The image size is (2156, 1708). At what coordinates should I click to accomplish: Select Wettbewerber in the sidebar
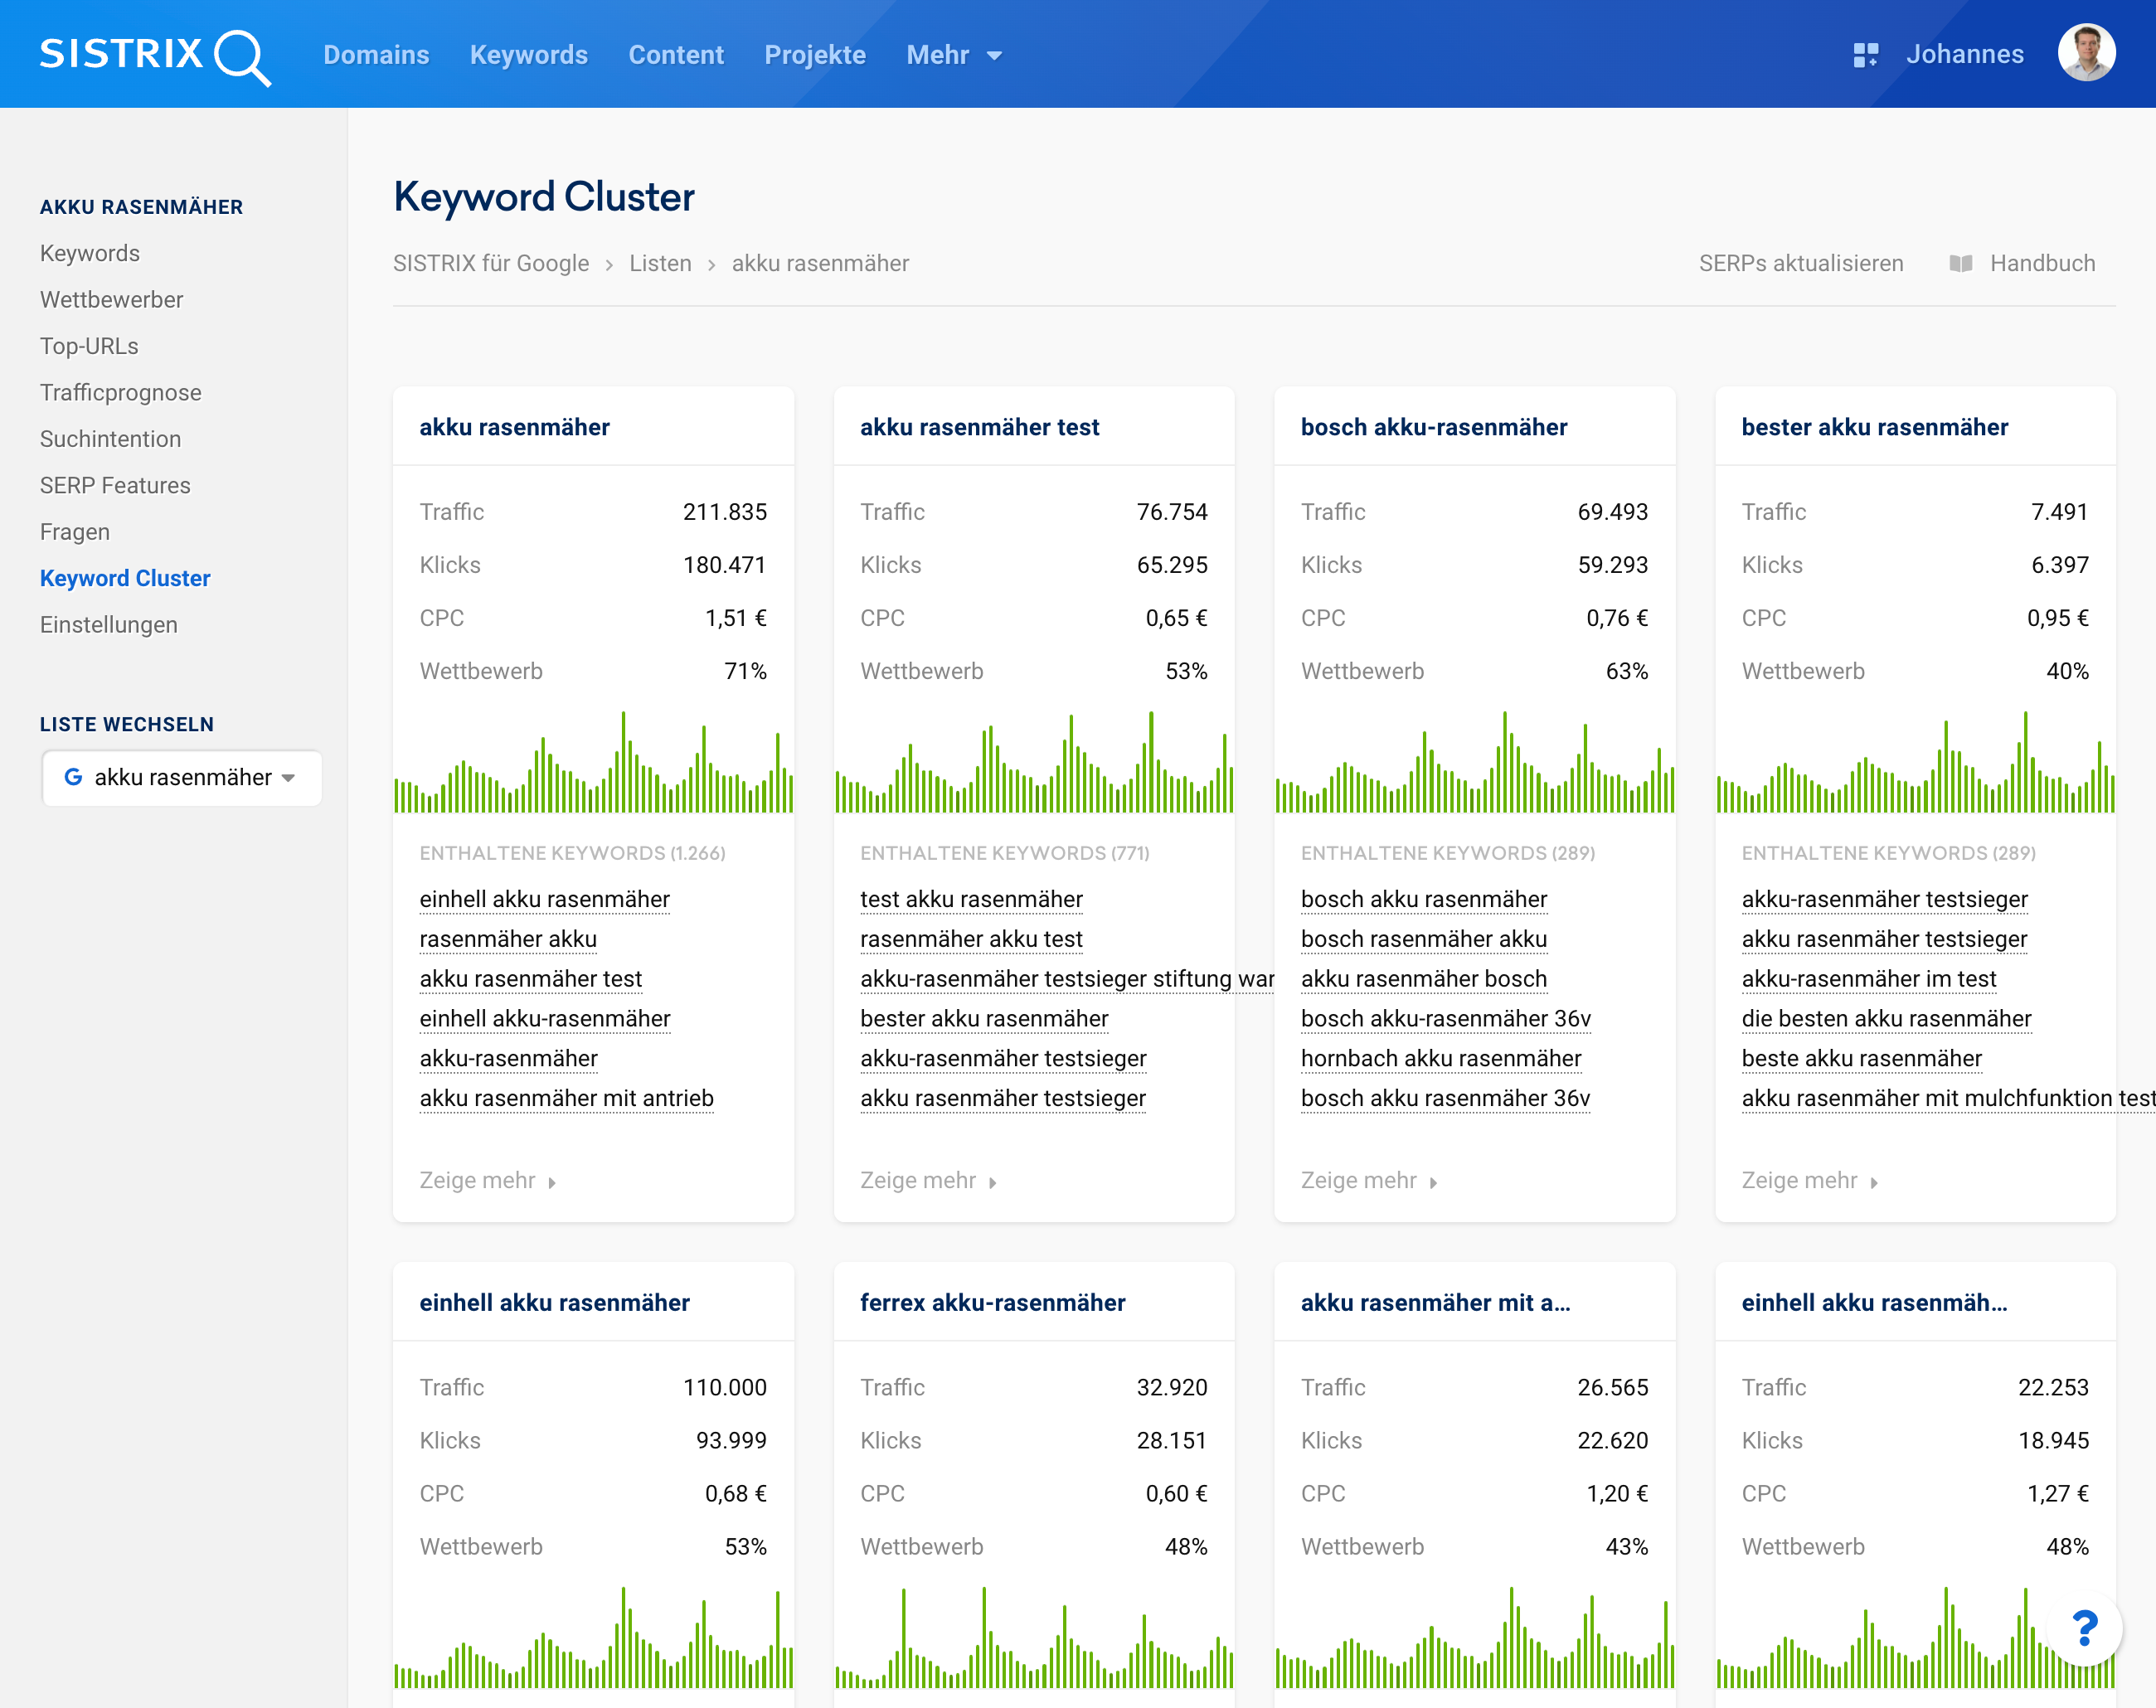tap(111, 300)
